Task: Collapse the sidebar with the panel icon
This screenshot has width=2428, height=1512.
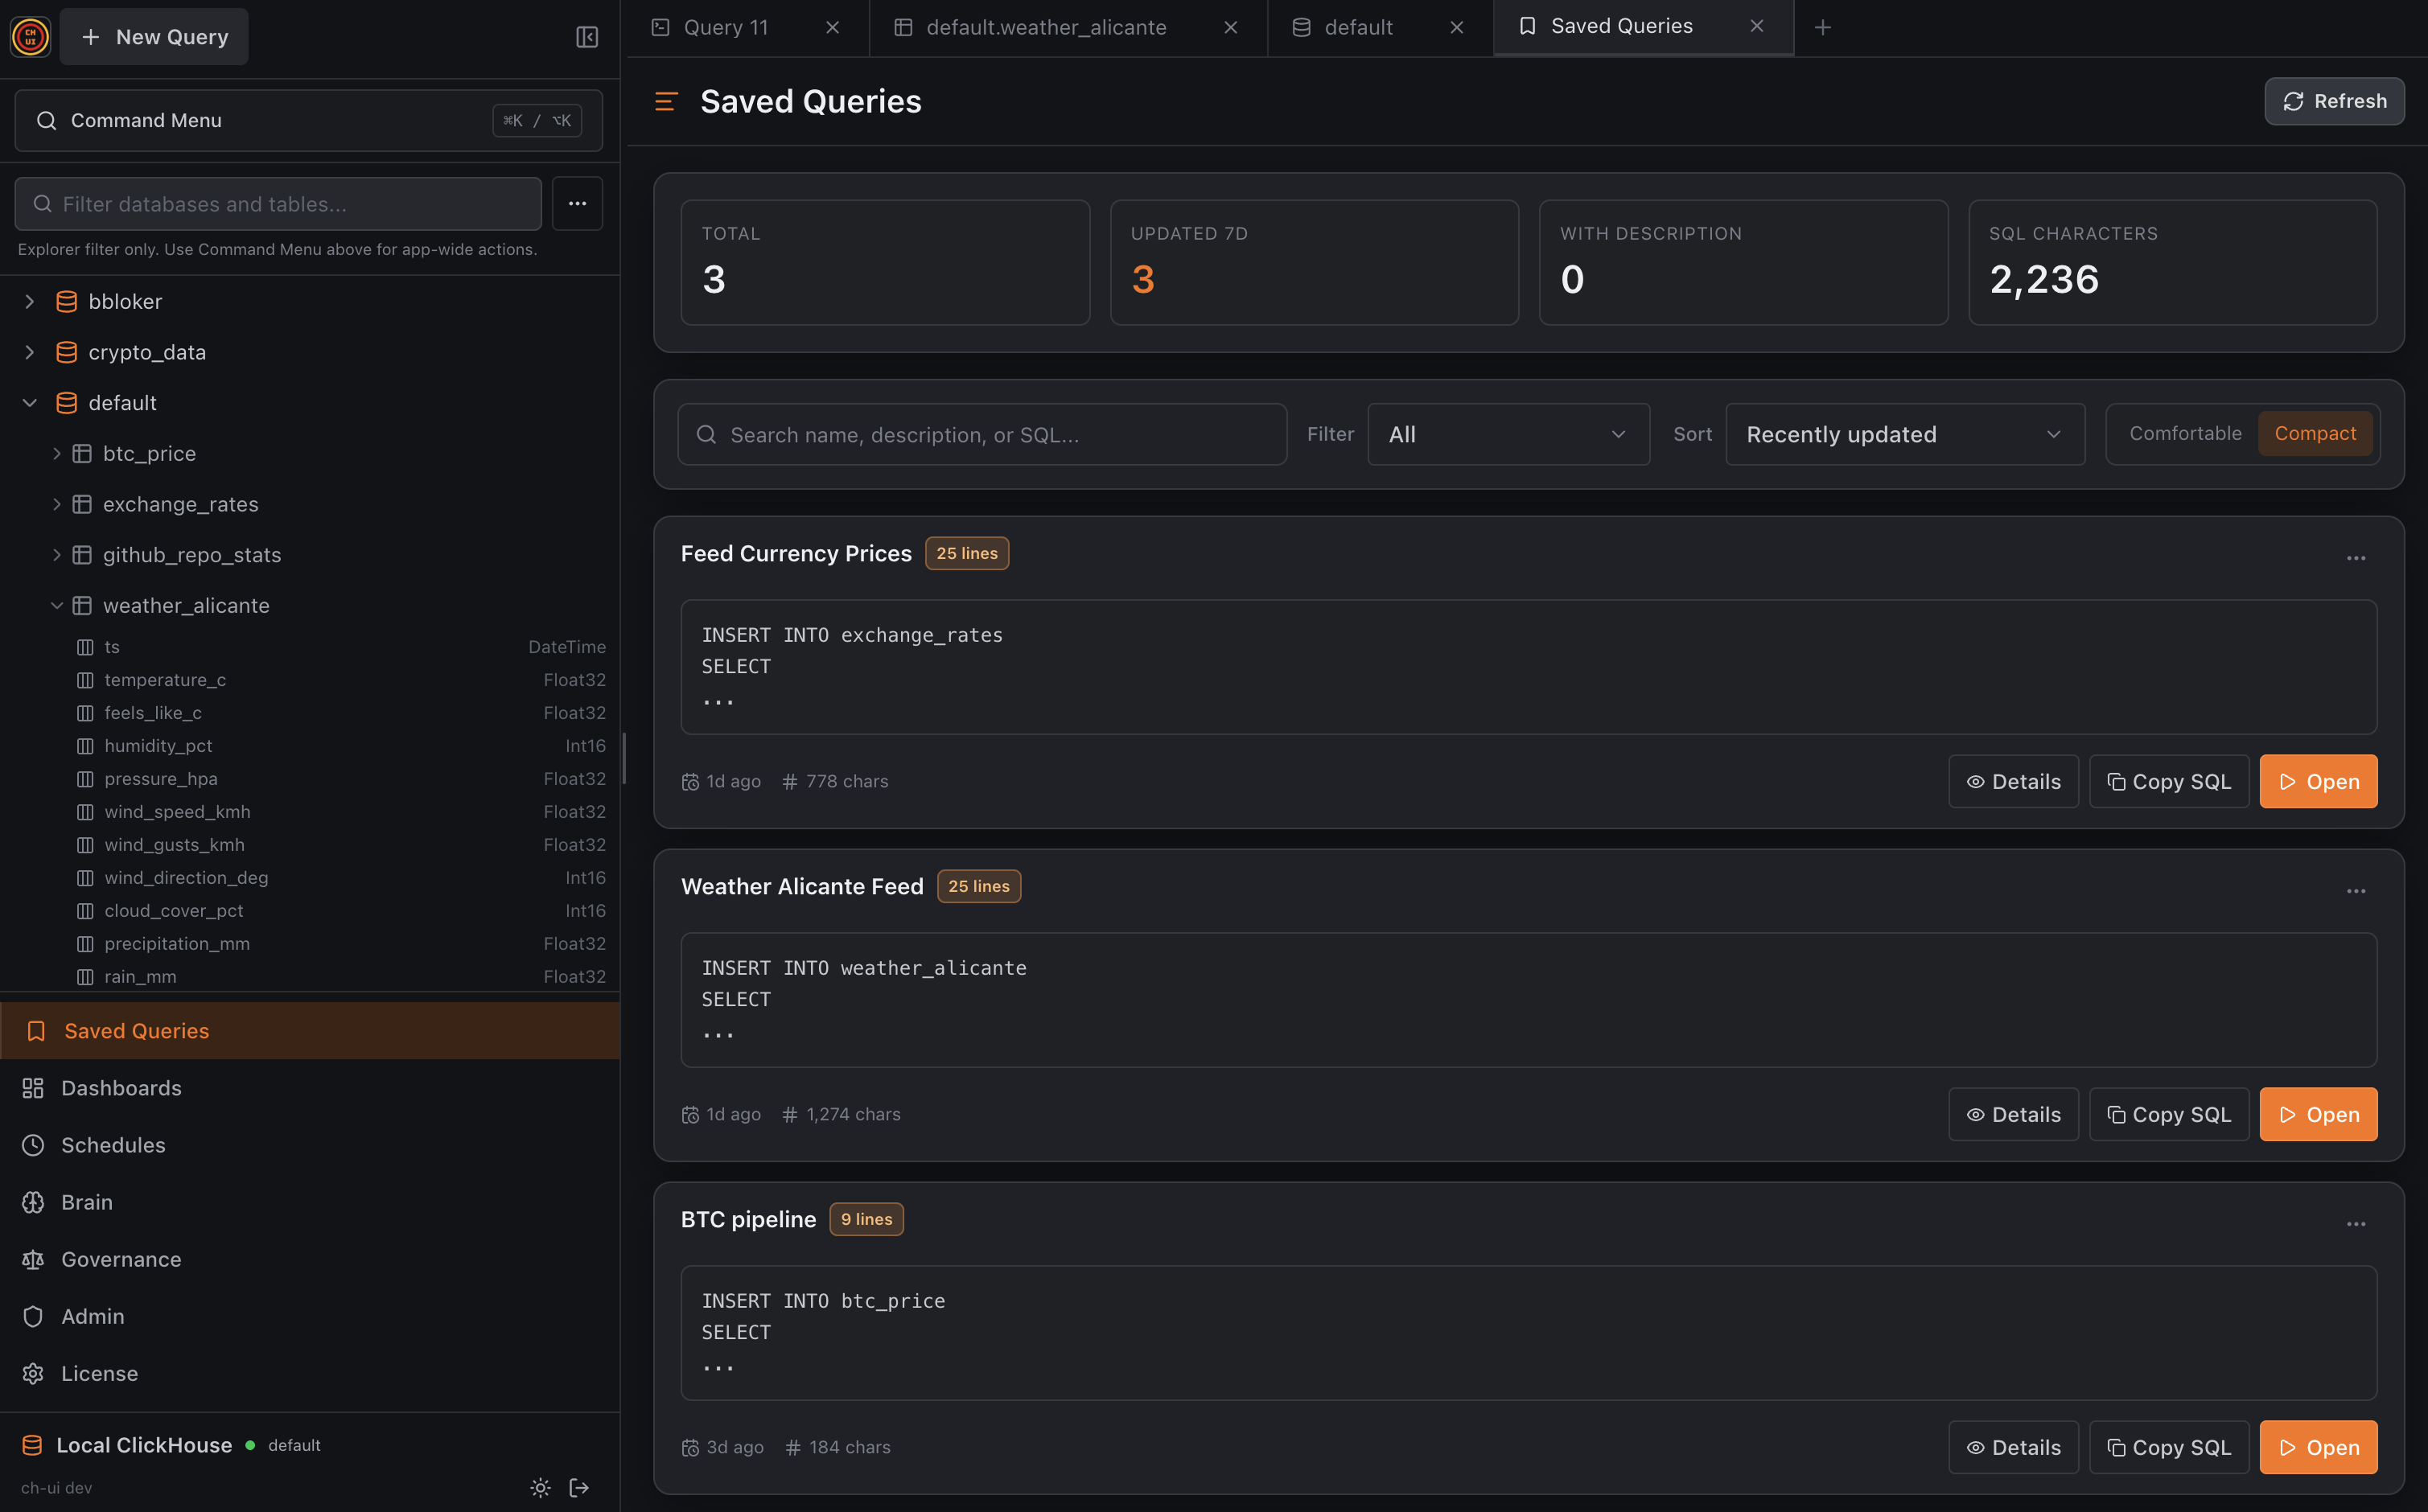Action: click(x=587, y=36)
